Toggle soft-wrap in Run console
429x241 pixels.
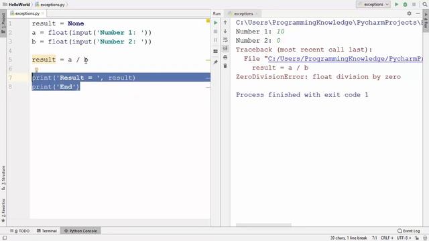click(225, 40)
